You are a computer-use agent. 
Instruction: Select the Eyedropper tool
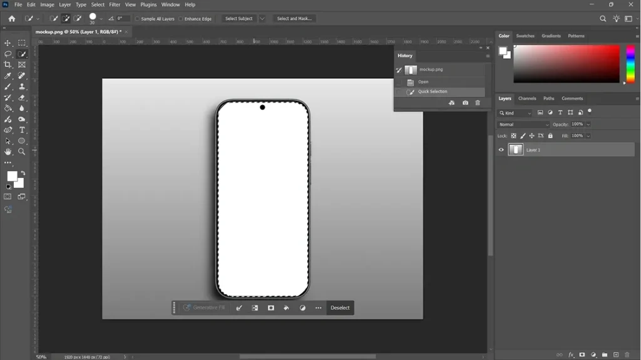[8, 76]
